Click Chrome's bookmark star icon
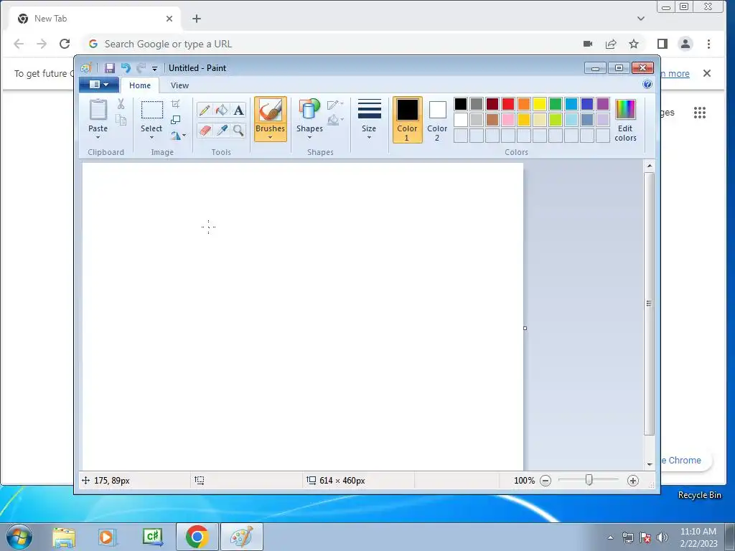 click(x=634, y=44)
